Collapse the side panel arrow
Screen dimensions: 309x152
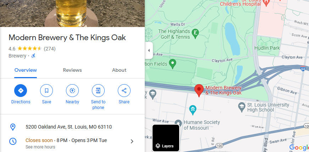(149, 50)
